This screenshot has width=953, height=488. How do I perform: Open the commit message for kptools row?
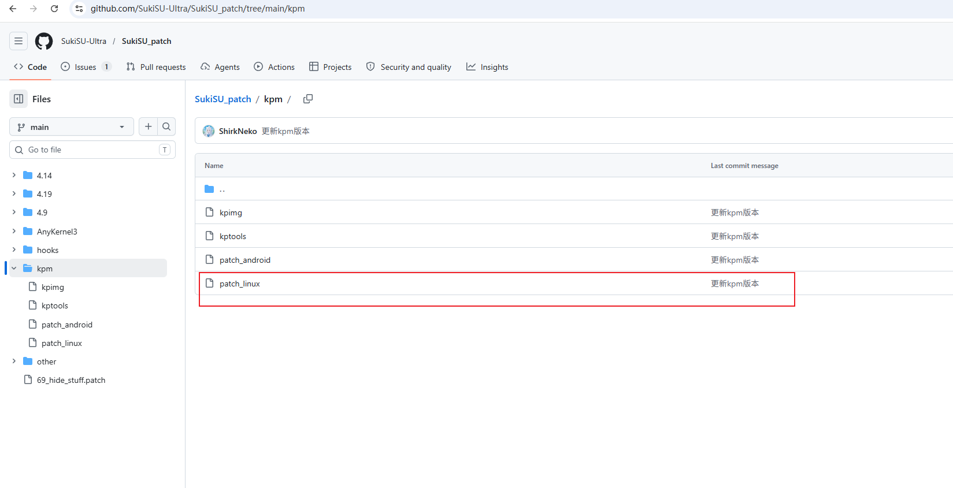[x=735, y=236]
